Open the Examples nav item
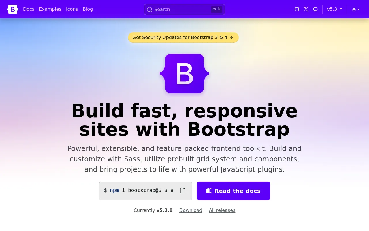Viewport: 369px width, 231px height. pos(50,9)
